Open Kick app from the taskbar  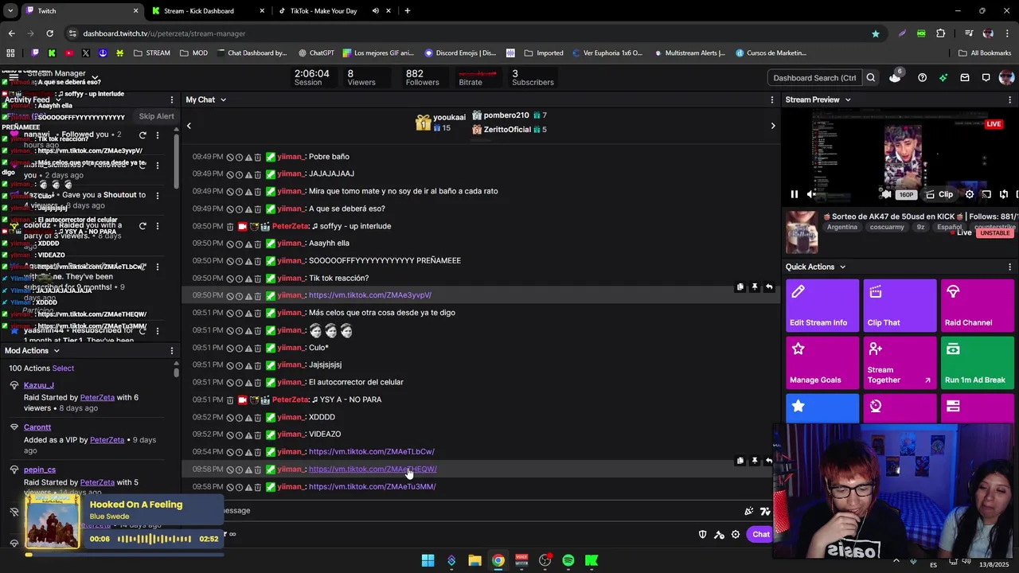point(591,560)
